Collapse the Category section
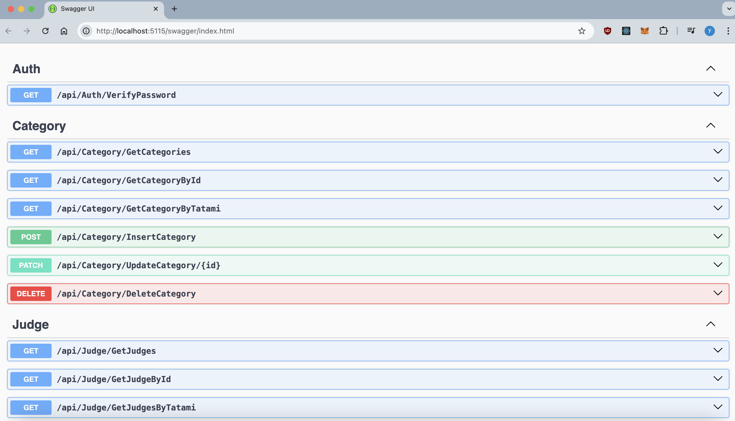 click(711, 125)
